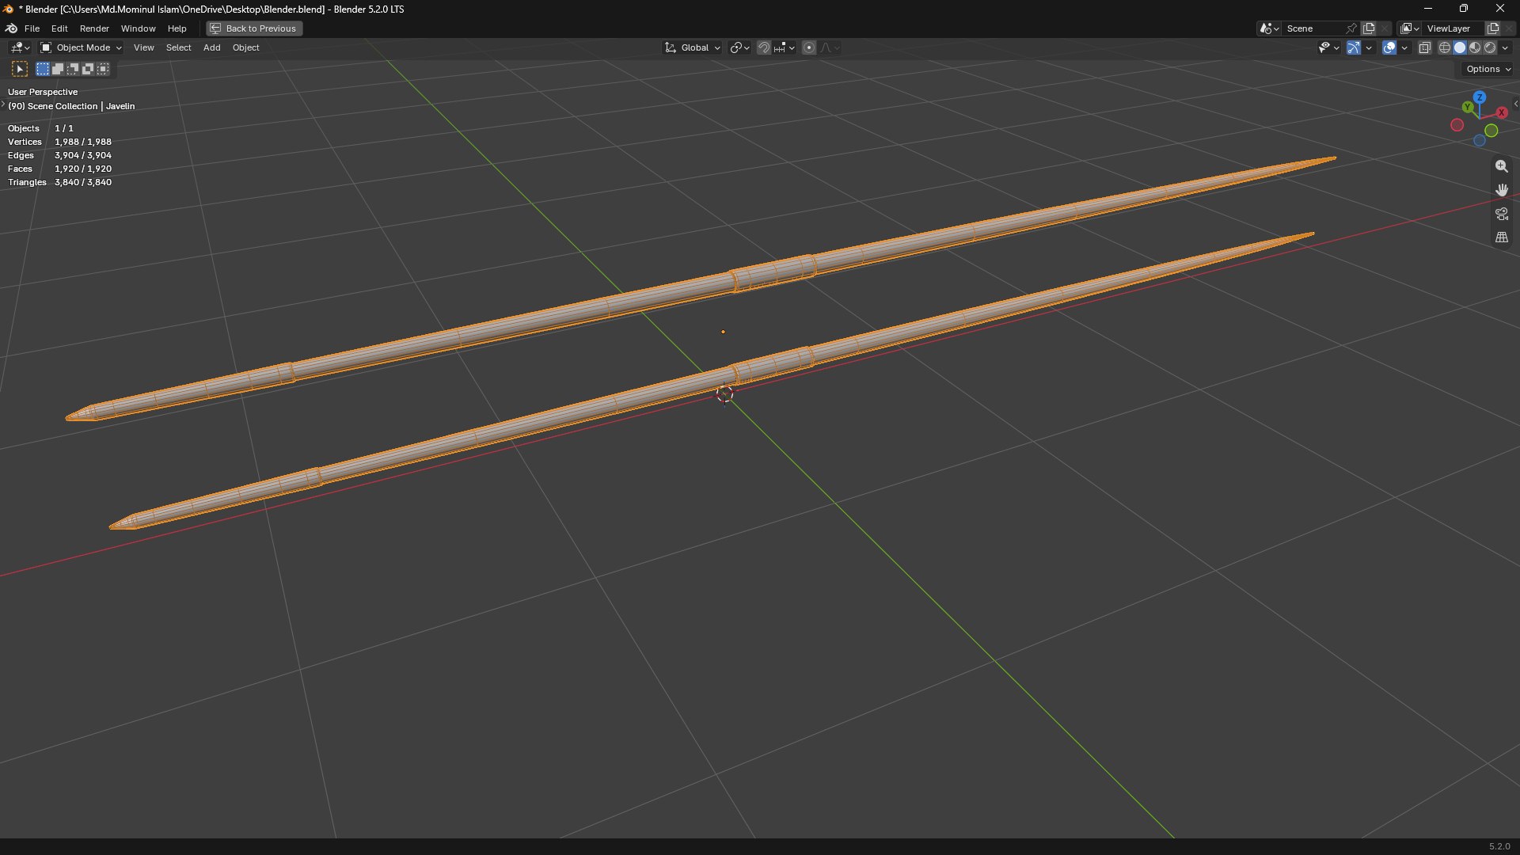
Task: Switch to Material Preview shading
Action: pyautogui.click(x=1475, y=47)
